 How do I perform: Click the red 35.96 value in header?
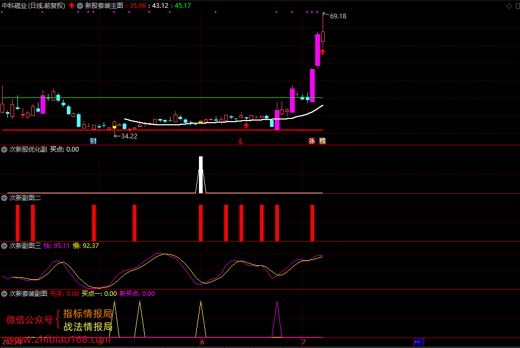(137, 6)
